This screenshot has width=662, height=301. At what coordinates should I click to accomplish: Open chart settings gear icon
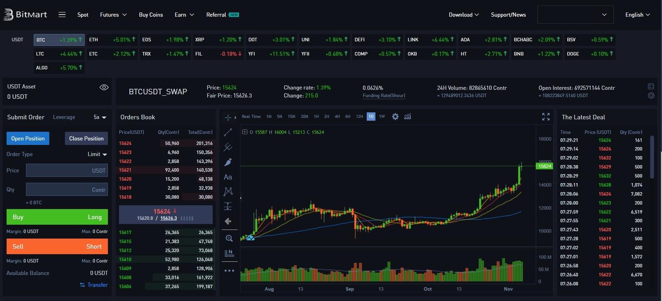[395, 117]
